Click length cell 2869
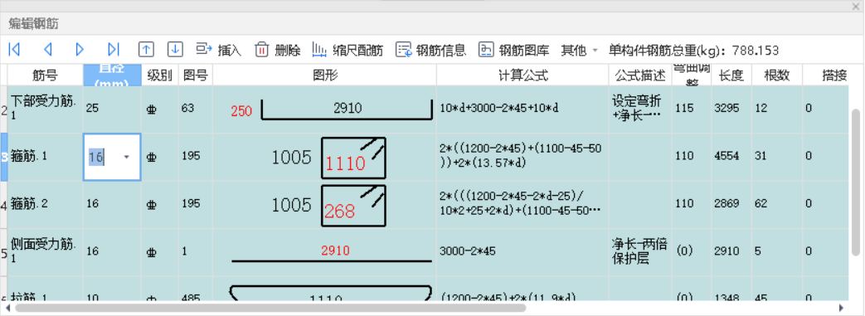This screenshot has height=316, width=865. 731,205
